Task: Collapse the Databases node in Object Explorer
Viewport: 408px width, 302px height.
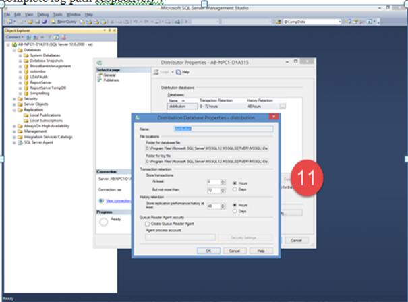Action: click(x=14, y=50)
